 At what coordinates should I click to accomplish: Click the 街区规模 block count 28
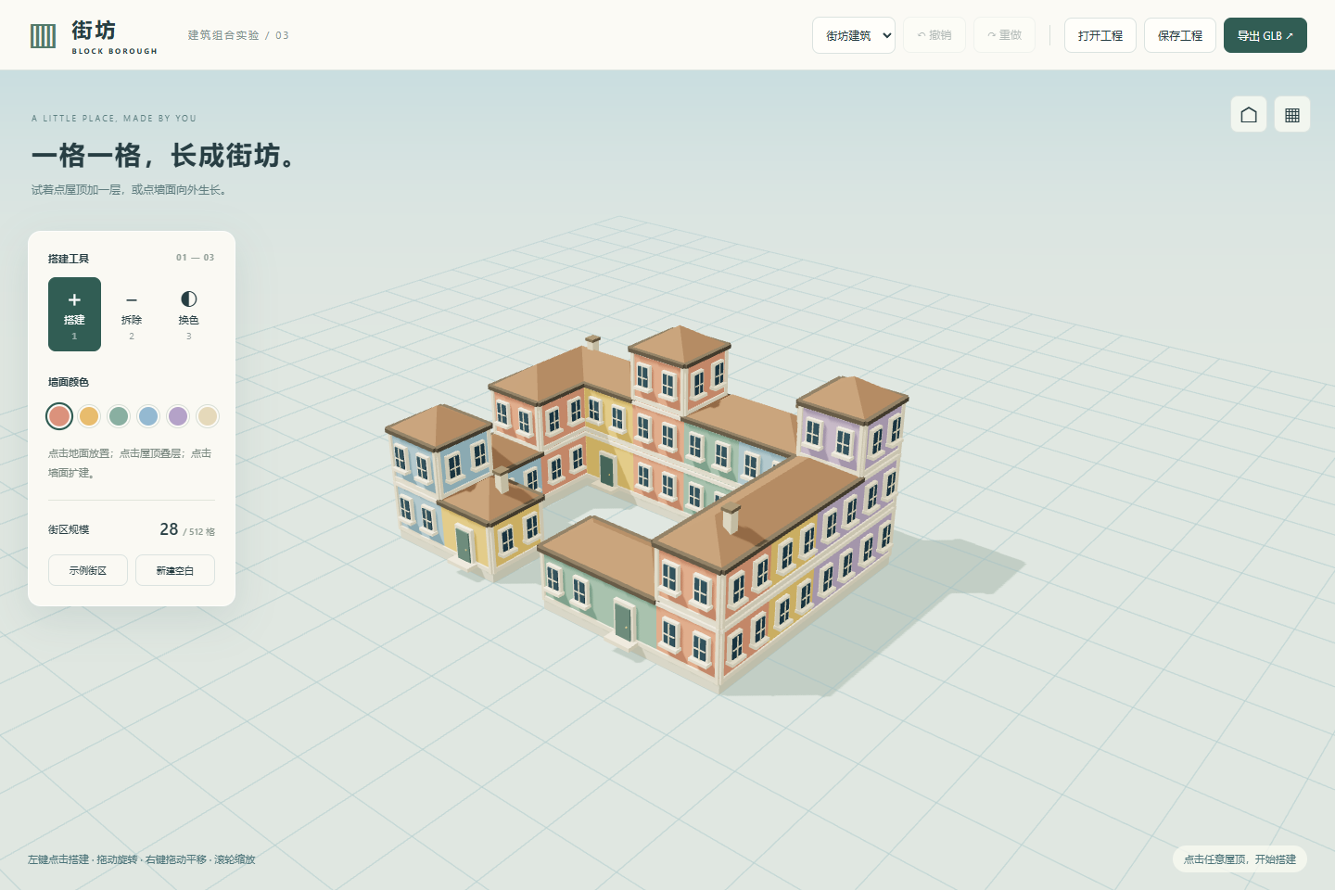pyautogui.click(x=169, y=529)
